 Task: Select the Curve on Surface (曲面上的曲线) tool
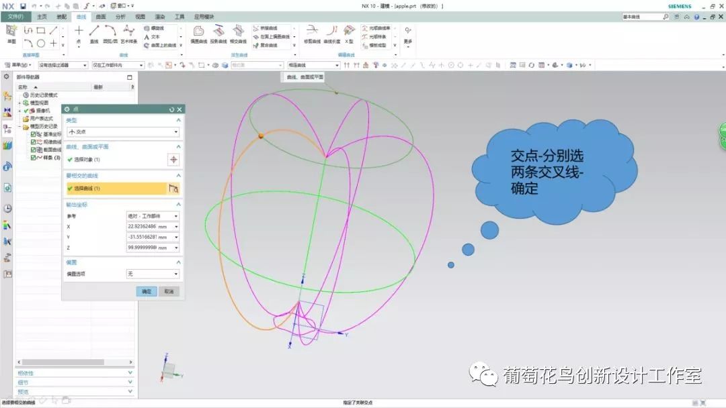[160, 45]
